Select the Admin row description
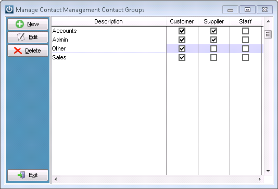This screenshot has width=278, height=189. (x=109, y=40)
